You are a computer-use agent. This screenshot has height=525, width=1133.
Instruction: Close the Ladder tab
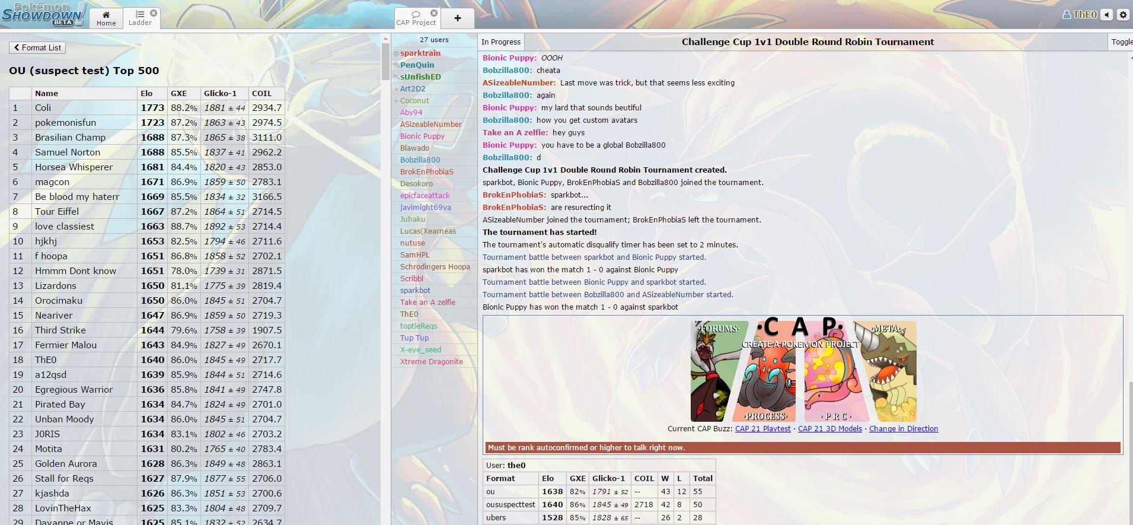(x=154, y=12)
